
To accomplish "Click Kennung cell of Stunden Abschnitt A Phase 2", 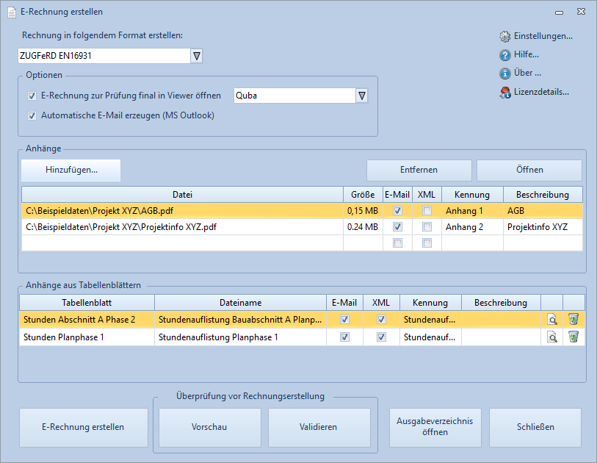I will tap(430, 320).
